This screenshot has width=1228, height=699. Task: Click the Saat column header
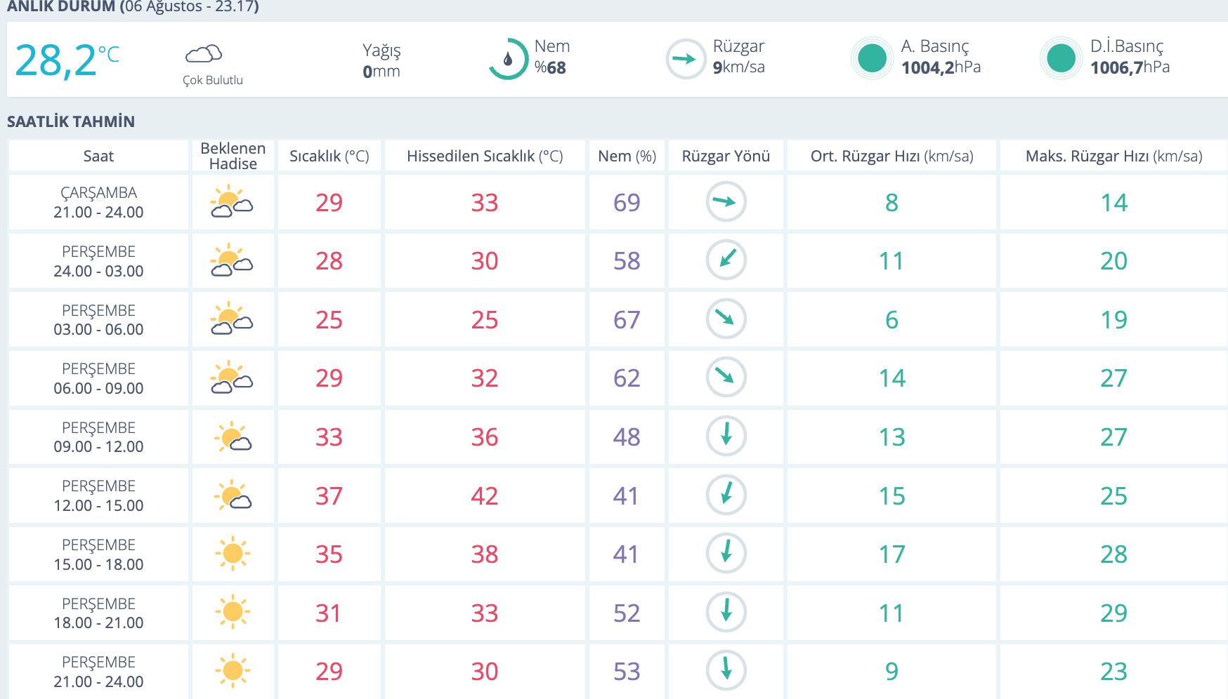tap(98, 156)
